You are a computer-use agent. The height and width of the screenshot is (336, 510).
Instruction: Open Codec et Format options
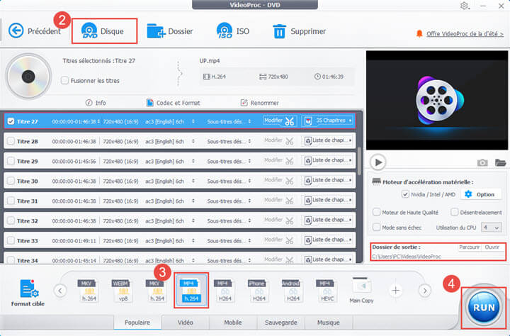(x=173, y=103)
